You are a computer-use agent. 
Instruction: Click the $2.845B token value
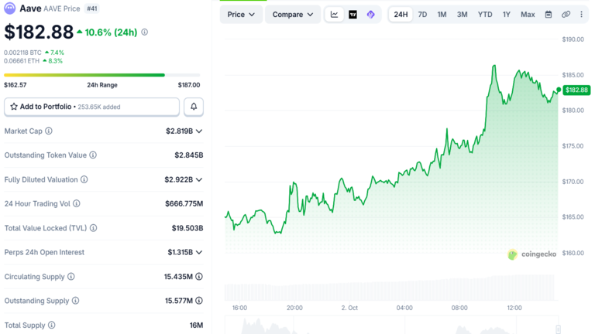(189, 155)
